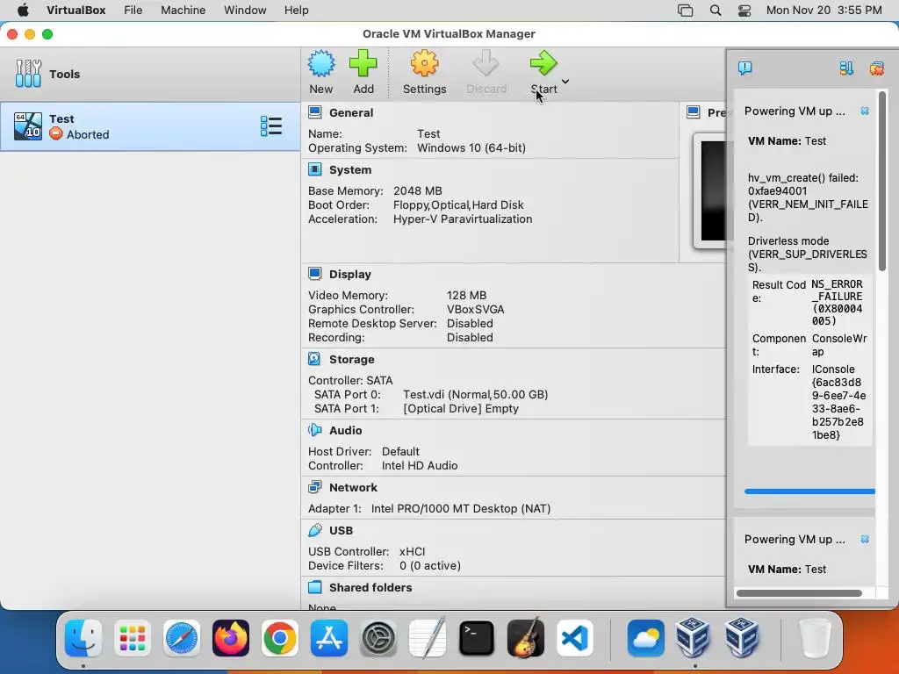
Task: Click the Storage section disk icon
Action: [x=315, y=359]
